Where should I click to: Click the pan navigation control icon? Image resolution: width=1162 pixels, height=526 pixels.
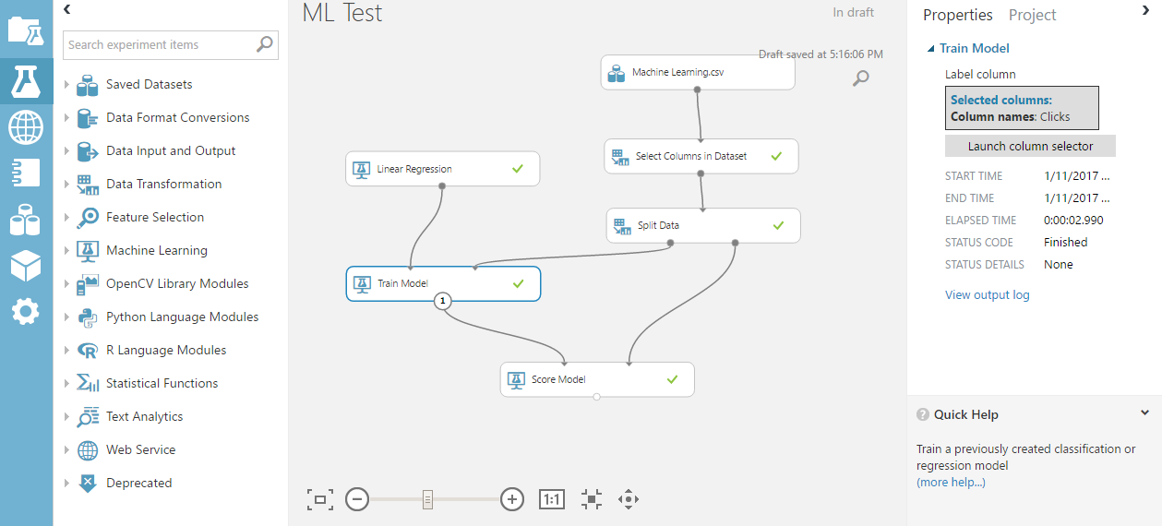coord(629,499)
